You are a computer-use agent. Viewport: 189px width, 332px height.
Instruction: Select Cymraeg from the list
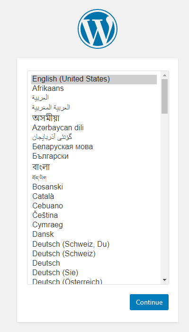click(94, 225)
